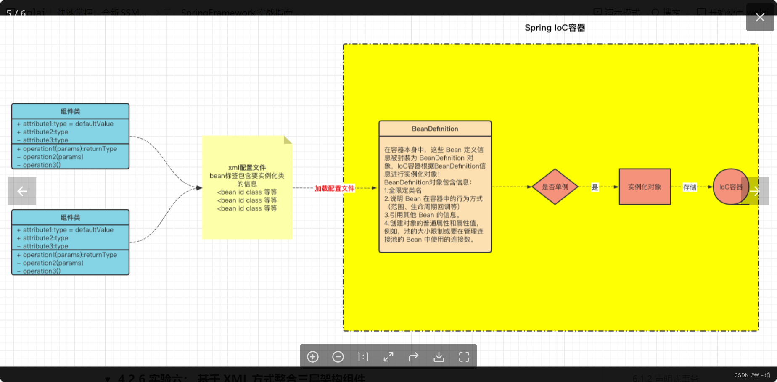This screenshot has height=382, width=777.
Task: Click the 是 arrow label
Action: (x=595, y=187)
